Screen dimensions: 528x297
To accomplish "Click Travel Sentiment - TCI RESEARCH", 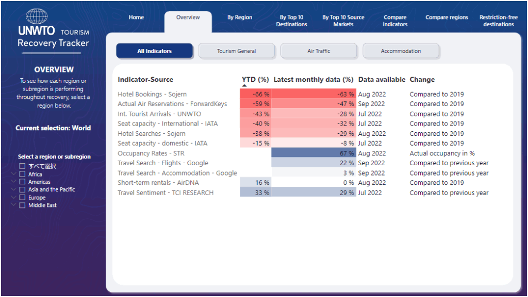I will (166, 193).
